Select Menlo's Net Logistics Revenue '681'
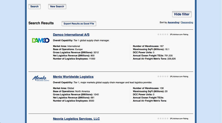 (x=92, y=98)
